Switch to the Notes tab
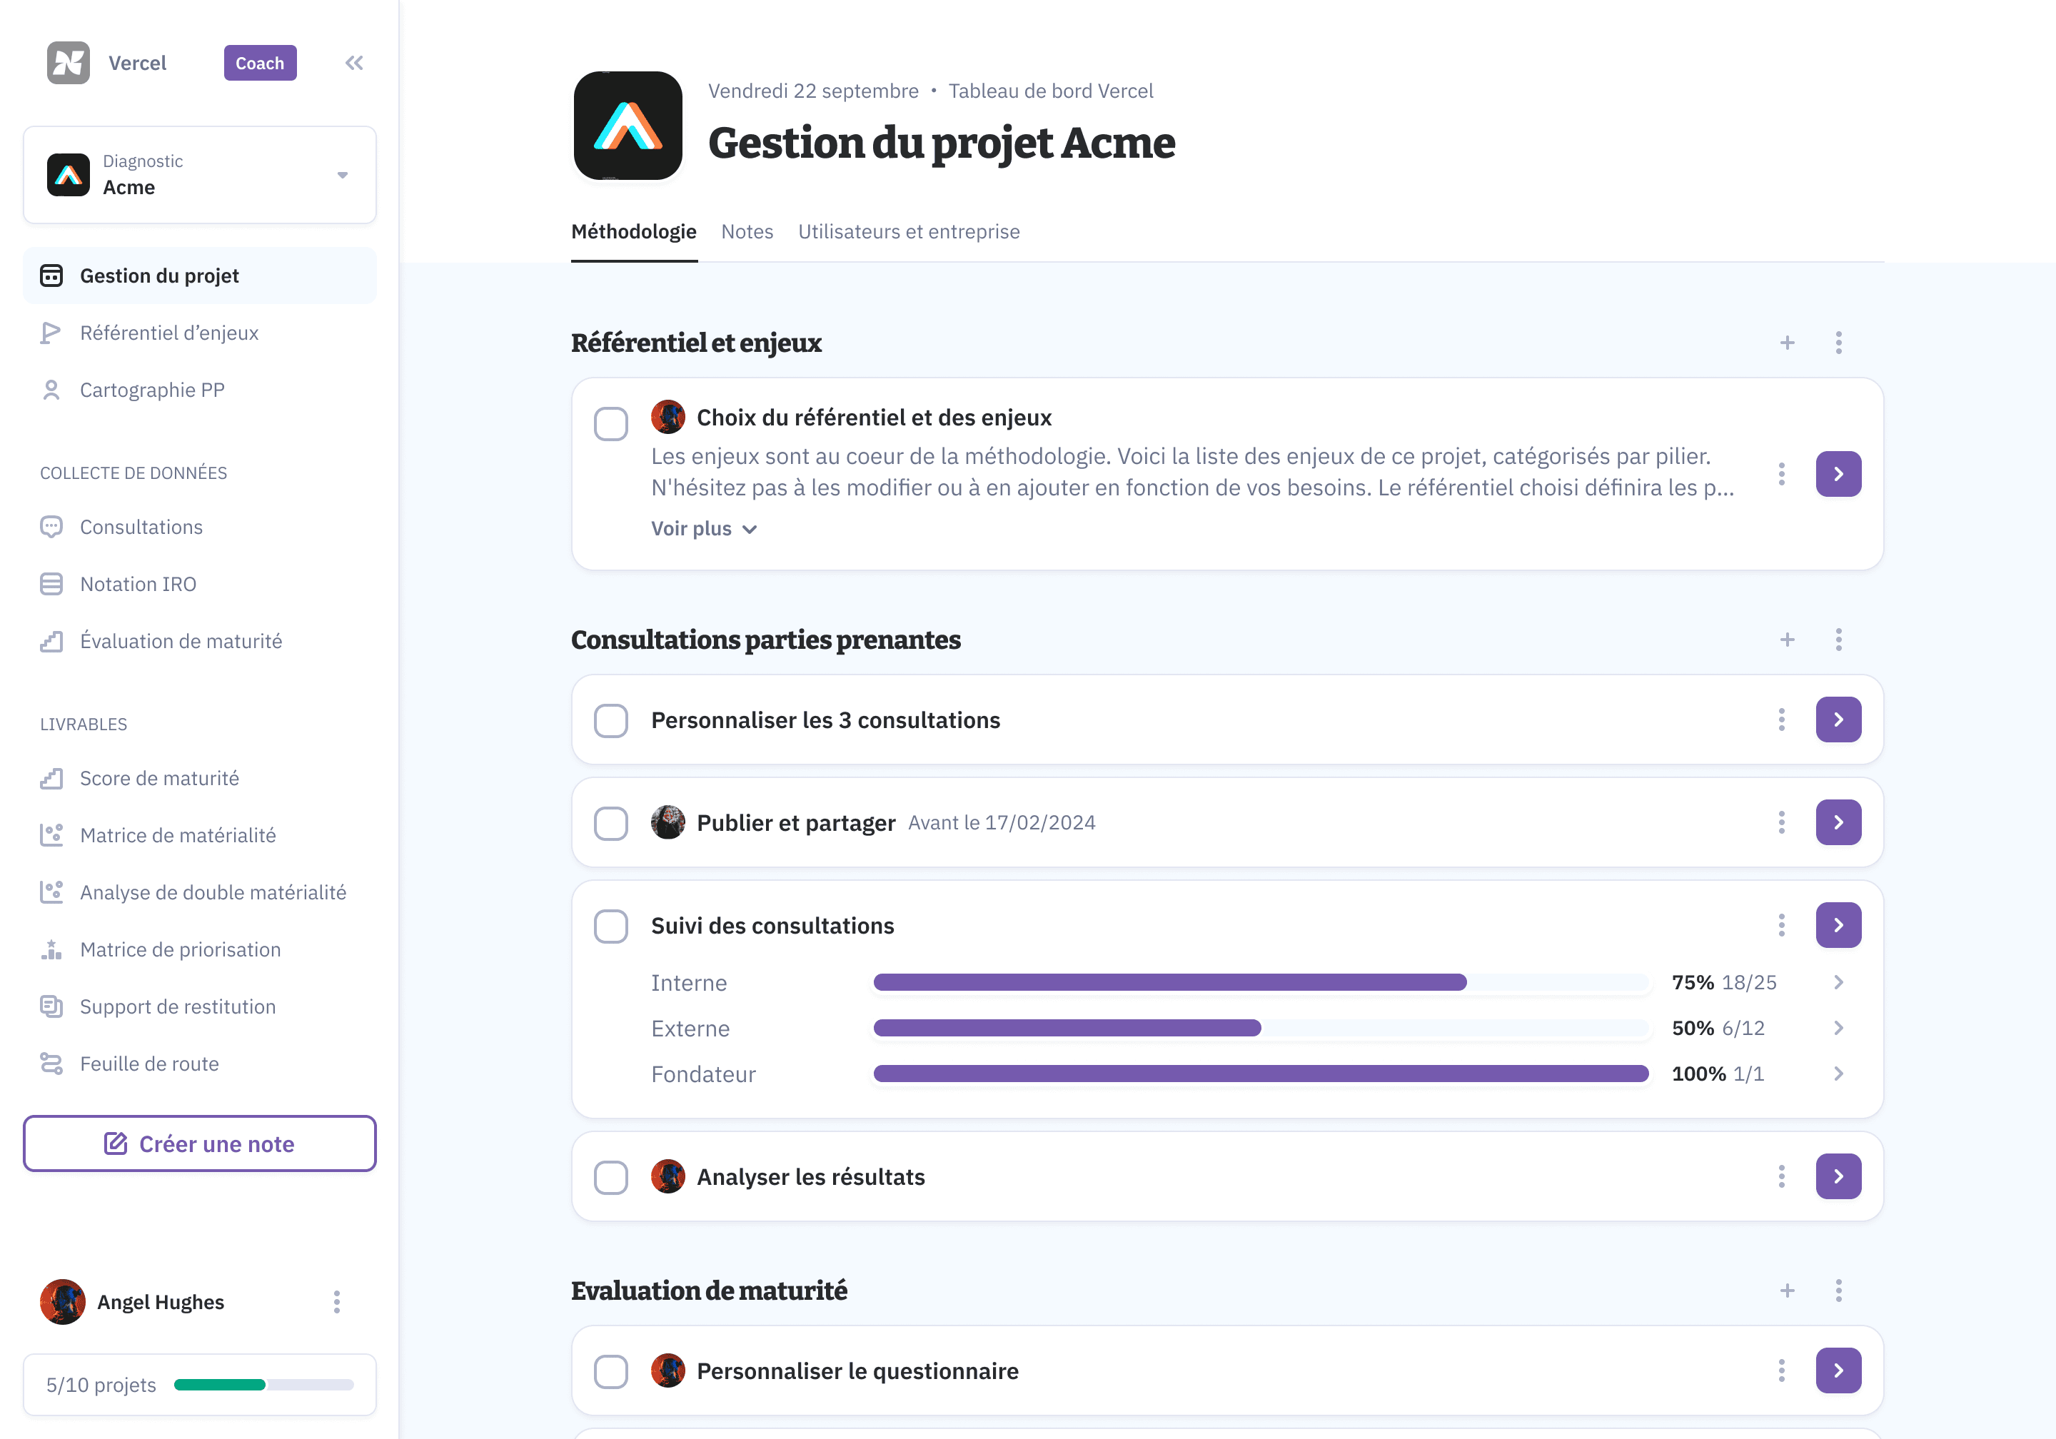 [747, 232]
